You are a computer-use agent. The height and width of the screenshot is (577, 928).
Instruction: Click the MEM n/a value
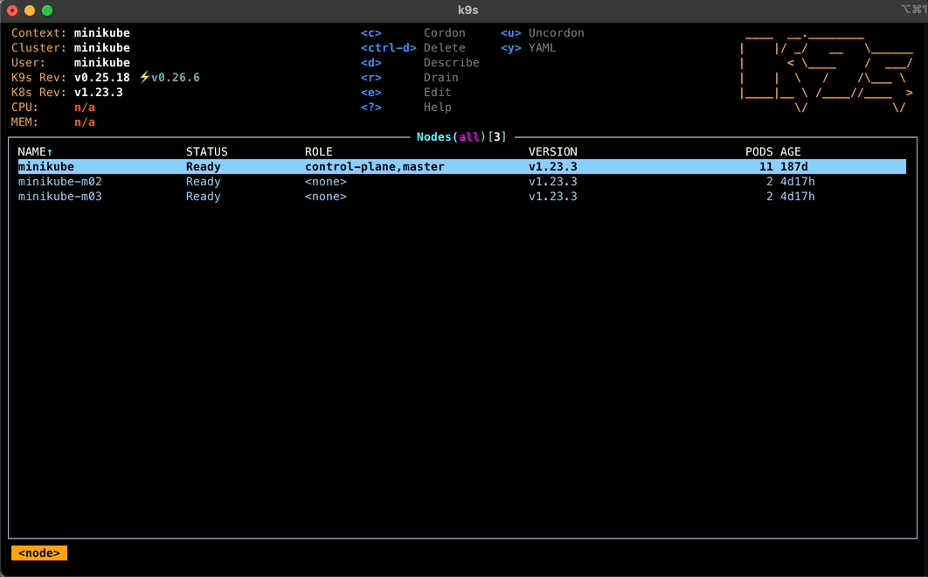pyautogui.click(x=85, y=122)
